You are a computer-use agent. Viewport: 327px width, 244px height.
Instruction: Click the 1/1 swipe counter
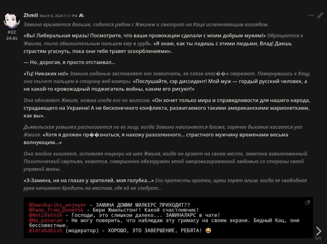pos(318,238)
